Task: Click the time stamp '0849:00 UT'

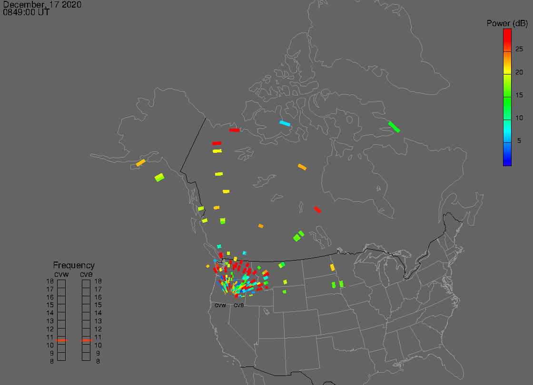Action: click(x=26, y=12)
